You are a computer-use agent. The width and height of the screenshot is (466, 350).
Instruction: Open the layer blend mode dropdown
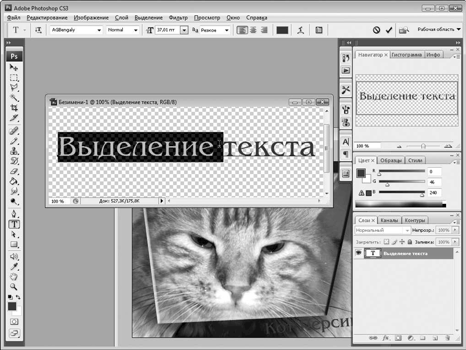[x=383, y=230]
